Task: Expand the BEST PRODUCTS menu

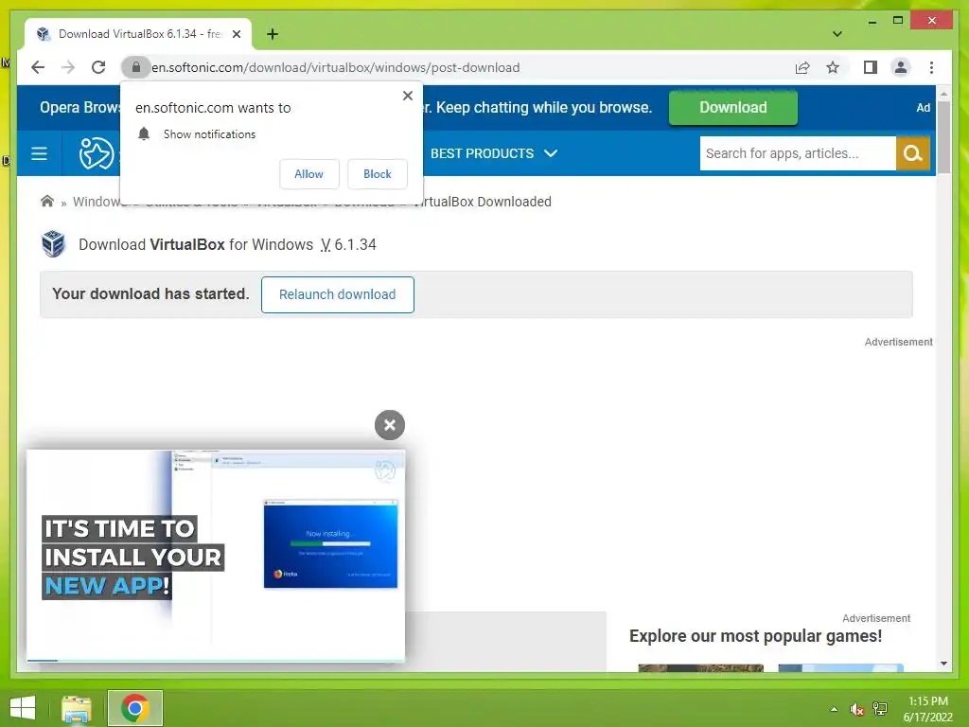Action: pyautogui.click(x=494, y=153)
